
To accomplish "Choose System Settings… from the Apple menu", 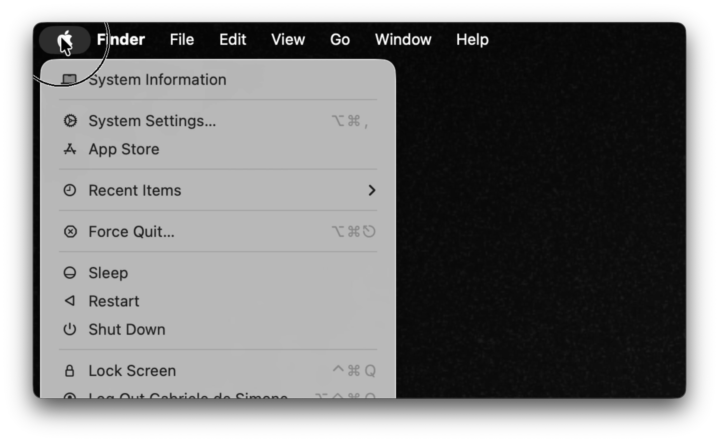I will [x=152, y=121].
